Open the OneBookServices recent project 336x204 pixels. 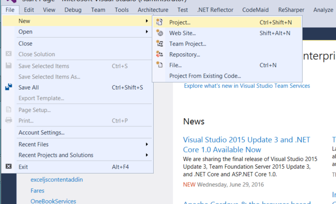(x=53, y=201)
